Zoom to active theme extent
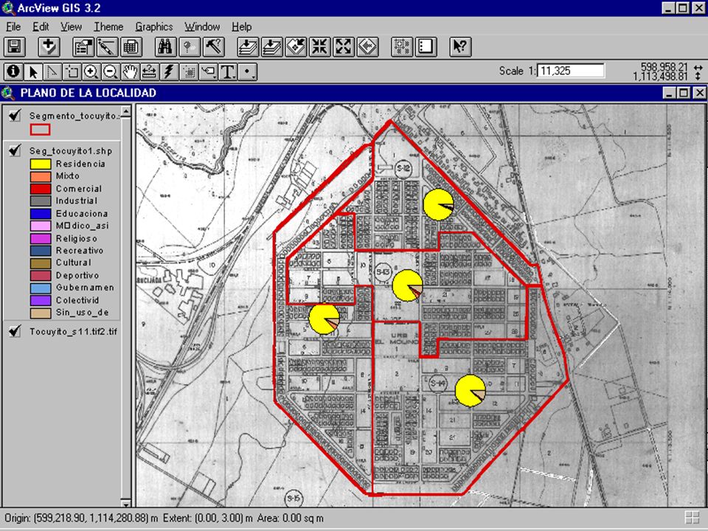This screenshot has width=708, height=531. coord(272,47)
